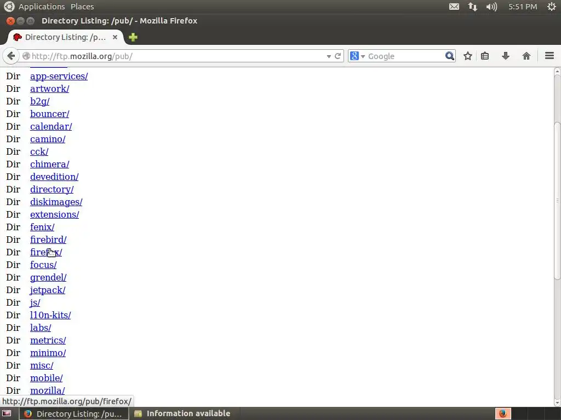Open the Places menu
The width and height of the screenshot is (561, 420).
[x=82, y=7]
